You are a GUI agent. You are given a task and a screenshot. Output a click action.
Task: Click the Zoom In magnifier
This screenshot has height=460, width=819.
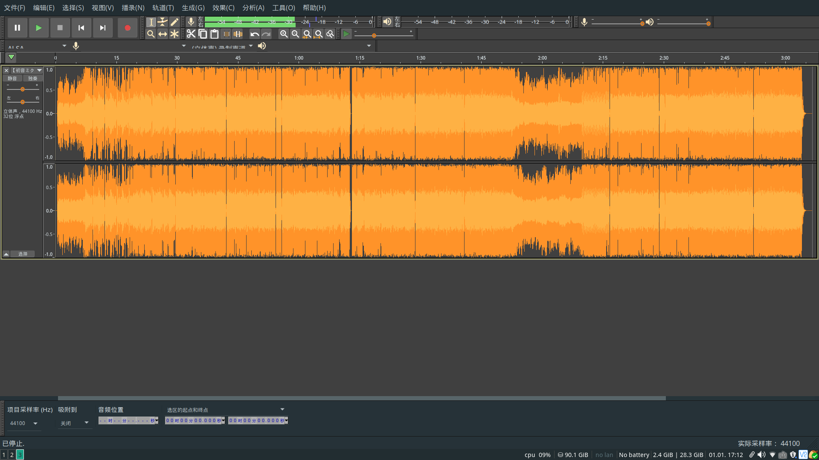point(284,34)
